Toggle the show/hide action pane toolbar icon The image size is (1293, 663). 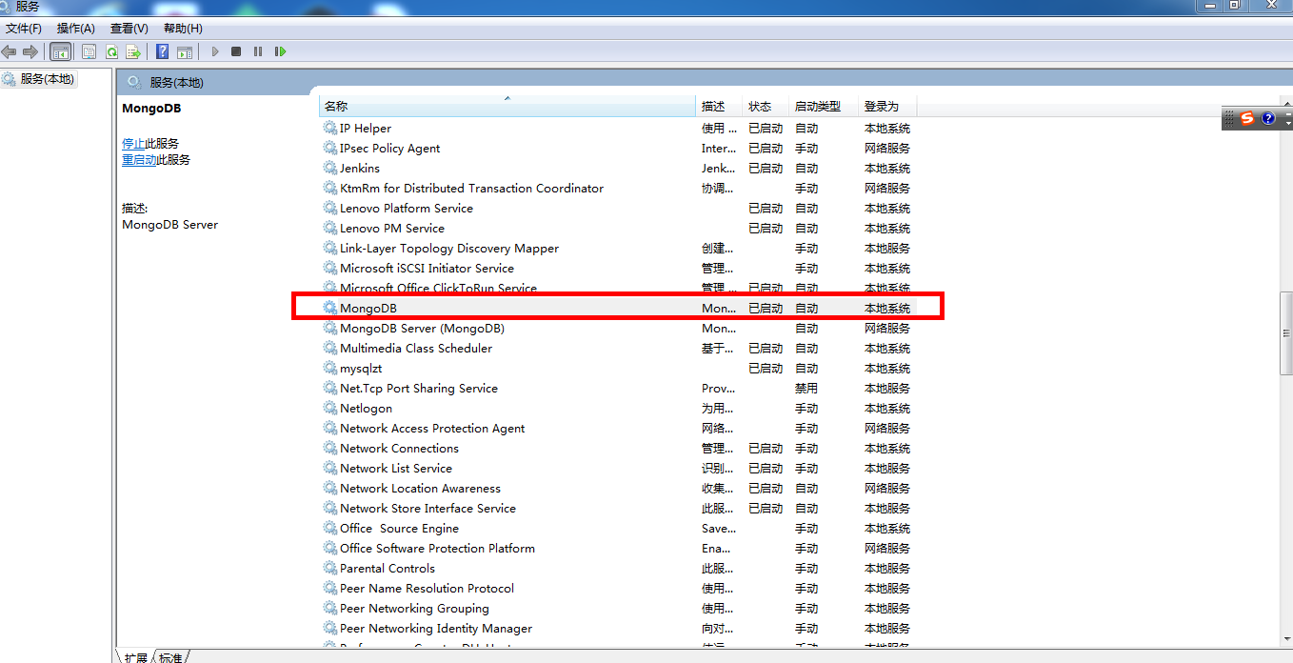point(185,51)
